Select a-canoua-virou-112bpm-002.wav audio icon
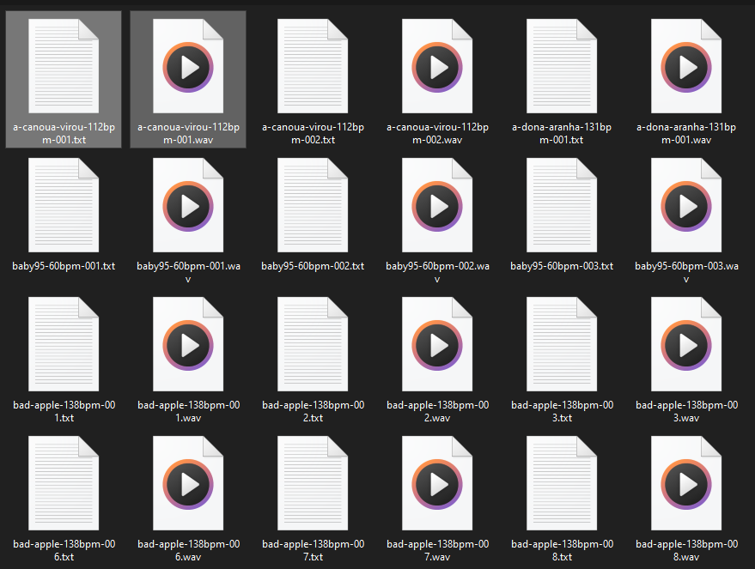The image size is (755, 569). 437,66
